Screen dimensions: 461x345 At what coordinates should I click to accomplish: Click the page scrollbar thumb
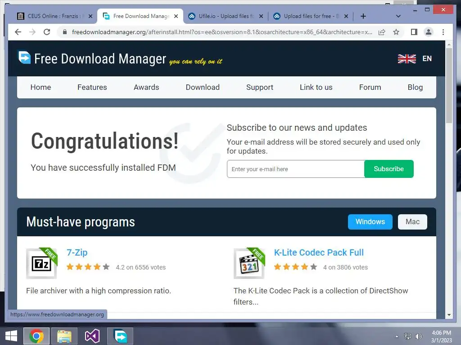(x=449, y=85)
